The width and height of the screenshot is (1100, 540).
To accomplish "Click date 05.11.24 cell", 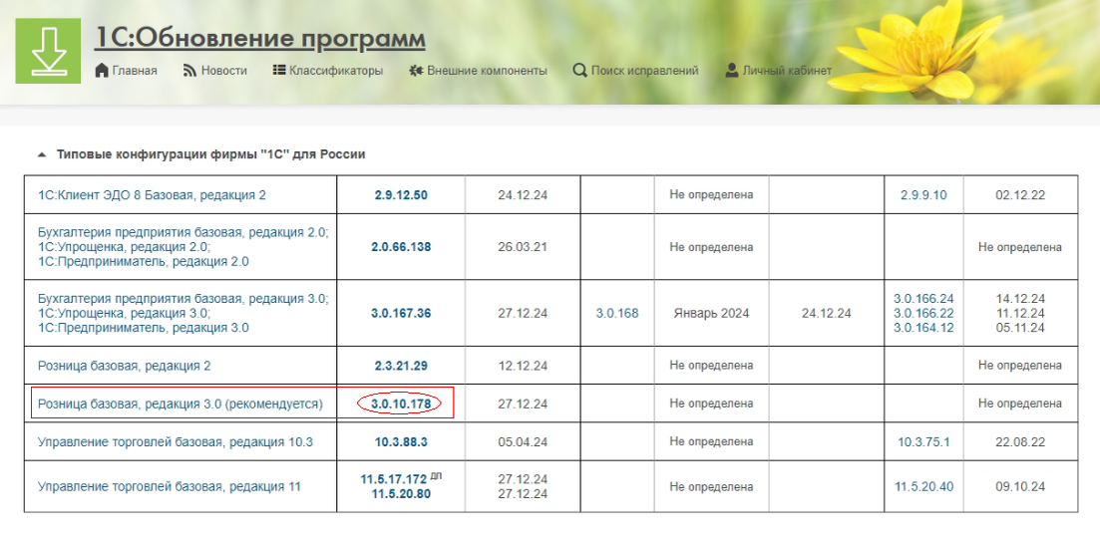I will (1021, 328).
